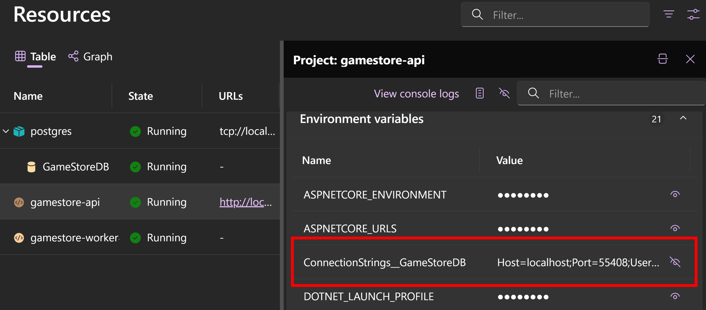Screen dimensions: 706x310
Task: Hide the ConnectionStrings__GameStoreDB value
Action: 675,262
